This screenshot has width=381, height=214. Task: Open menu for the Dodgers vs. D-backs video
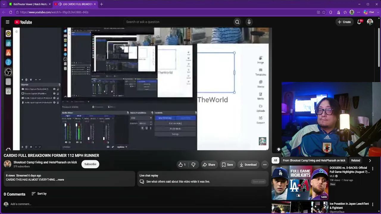click(373, 169)
